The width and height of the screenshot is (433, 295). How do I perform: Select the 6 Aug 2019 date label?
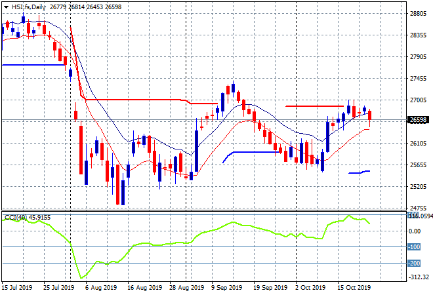coord(101,288)
